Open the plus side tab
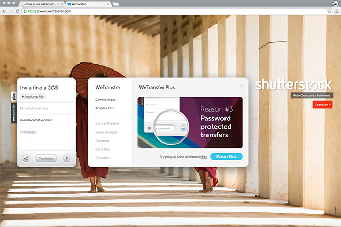 pos(14,97)
